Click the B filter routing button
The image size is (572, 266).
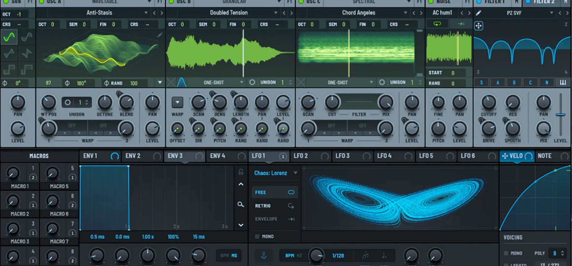(x=514, y=83)
